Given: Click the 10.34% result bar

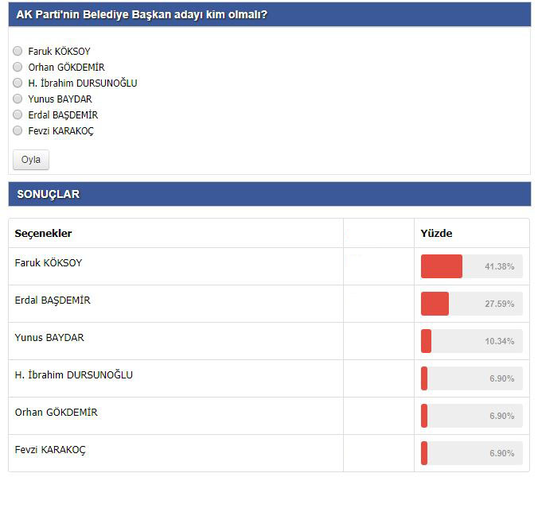Looking at the screenshot, I should (x=471, y=341).
